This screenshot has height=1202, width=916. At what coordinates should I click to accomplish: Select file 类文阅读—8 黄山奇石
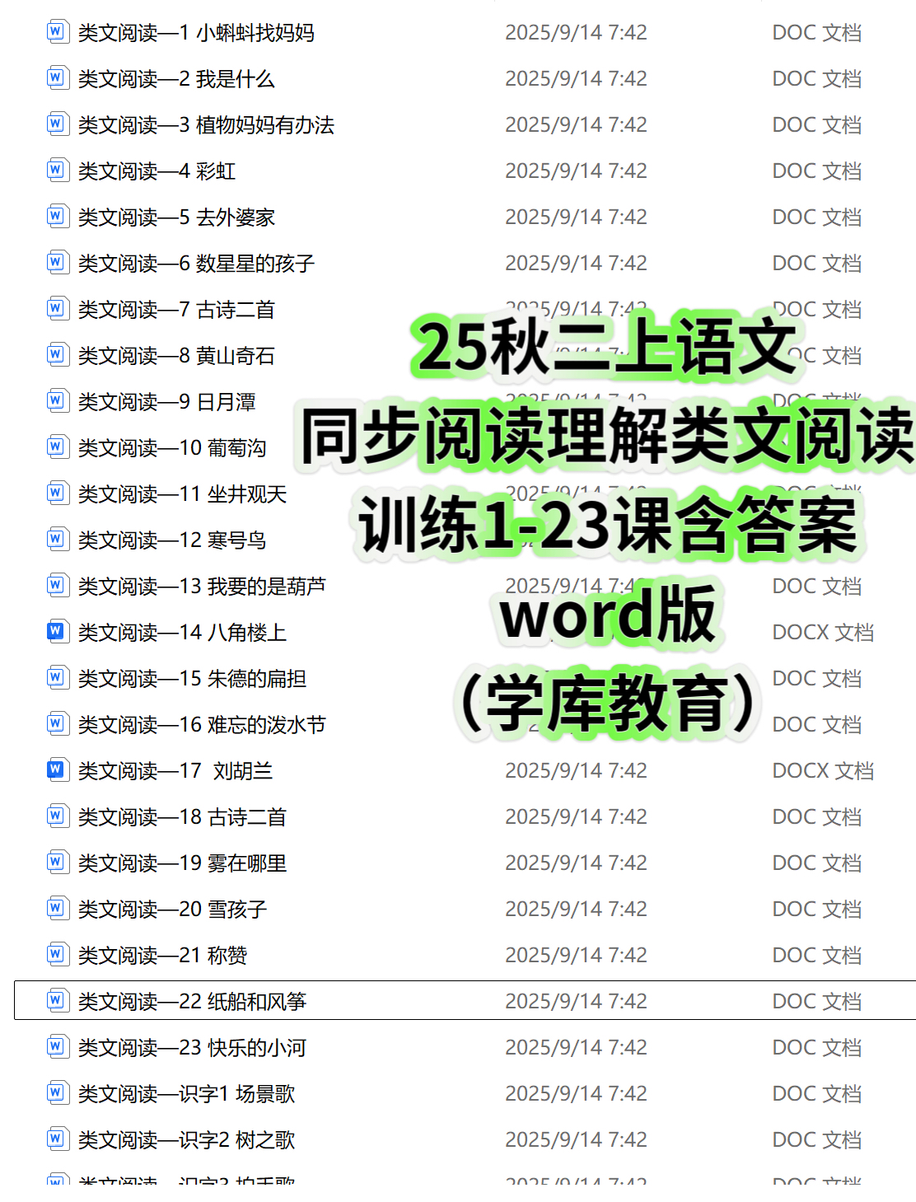tap(176, 356)
